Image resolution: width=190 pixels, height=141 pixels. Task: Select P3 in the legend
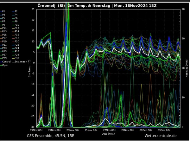click(3, 15)
